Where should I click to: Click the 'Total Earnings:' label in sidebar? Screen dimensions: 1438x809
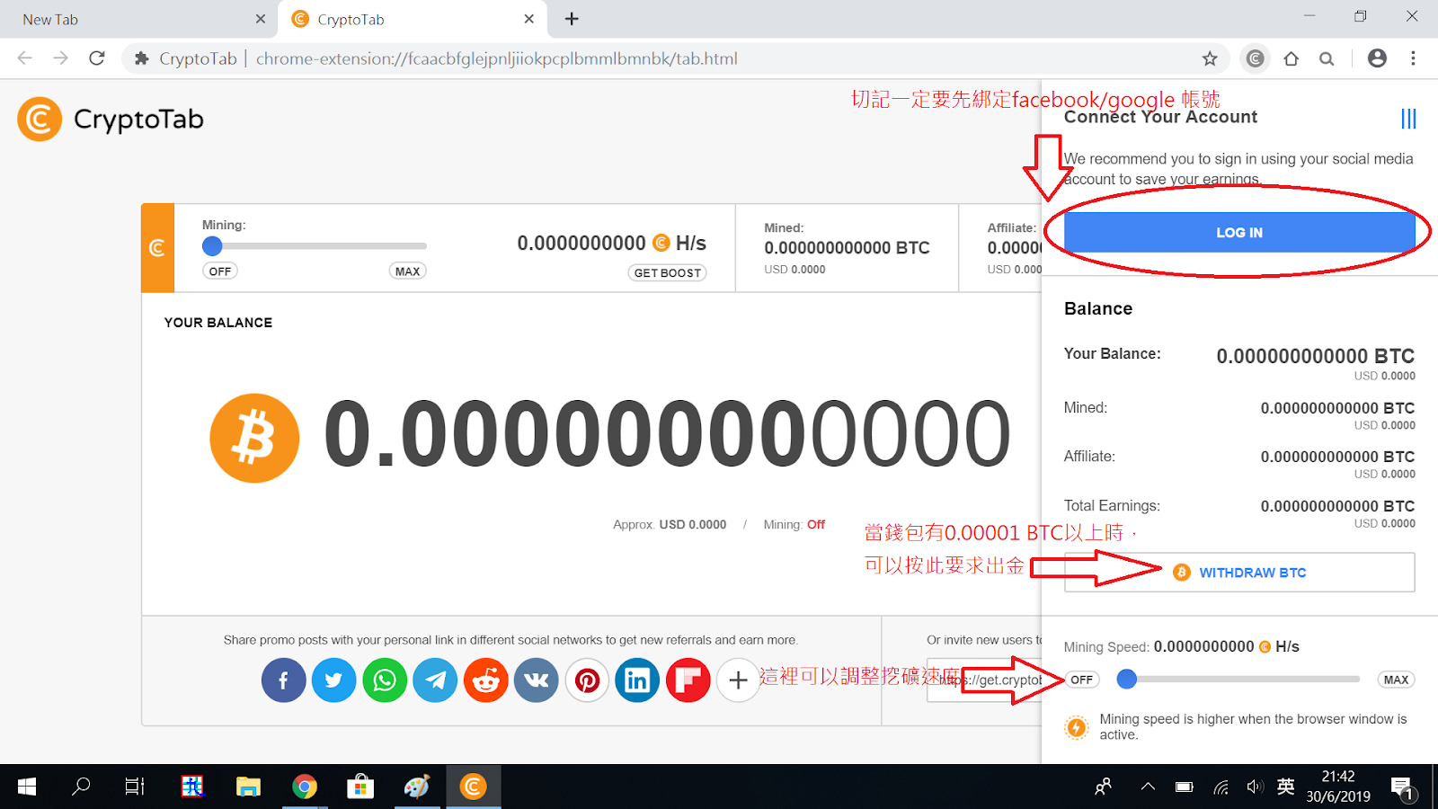pos(1112,506)
